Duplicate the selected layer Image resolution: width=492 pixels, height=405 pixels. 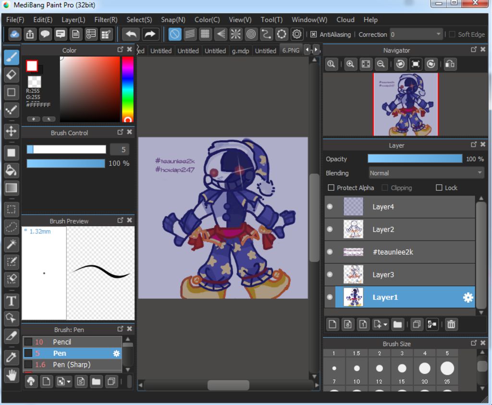[417, 324]
